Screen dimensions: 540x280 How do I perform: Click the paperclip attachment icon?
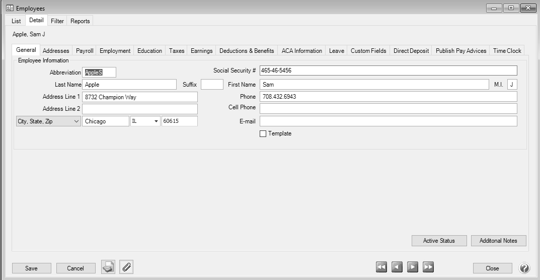pos(126,267)
